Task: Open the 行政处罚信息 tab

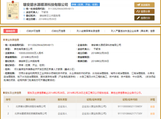Action: 58,31
